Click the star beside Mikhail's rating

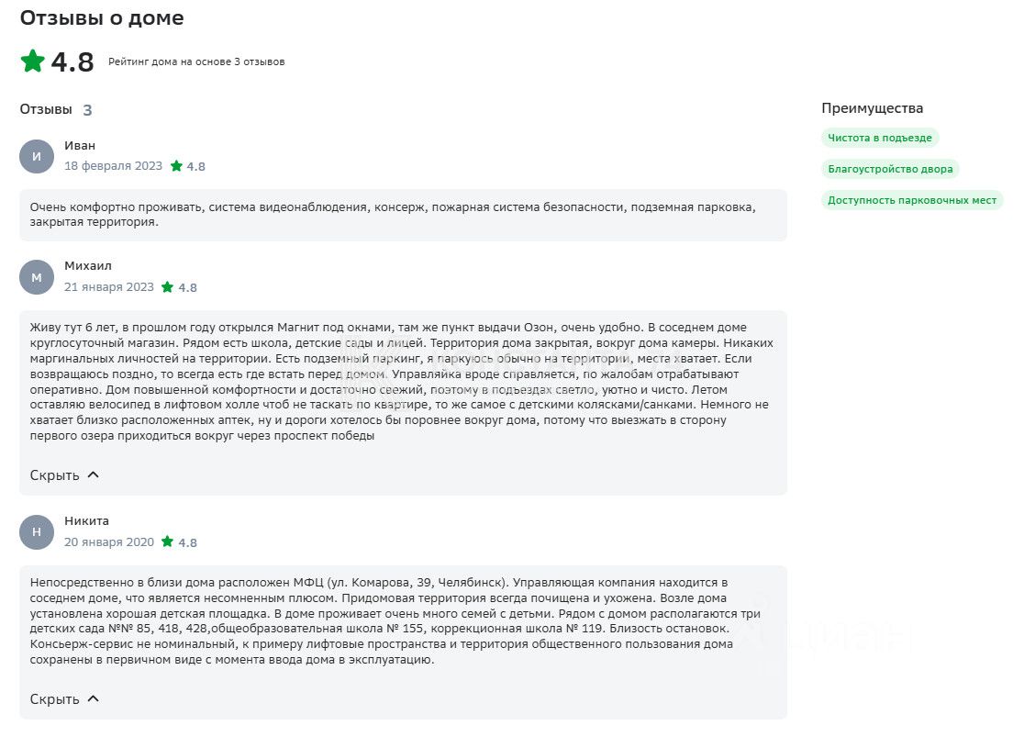pos(167,287)
